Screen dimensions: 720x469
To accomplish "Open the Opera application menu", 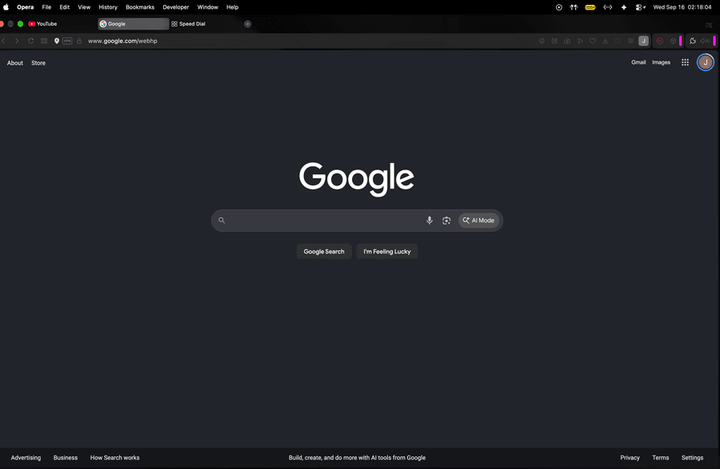I will pos(26,7).
